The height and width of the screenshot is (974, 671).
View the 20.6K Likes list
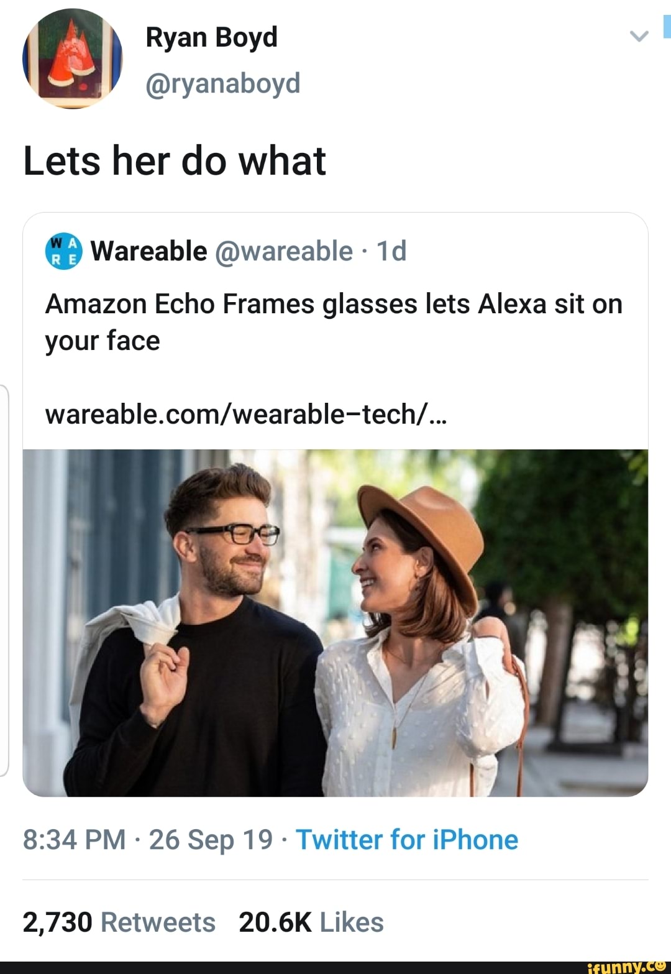(311, 922)
